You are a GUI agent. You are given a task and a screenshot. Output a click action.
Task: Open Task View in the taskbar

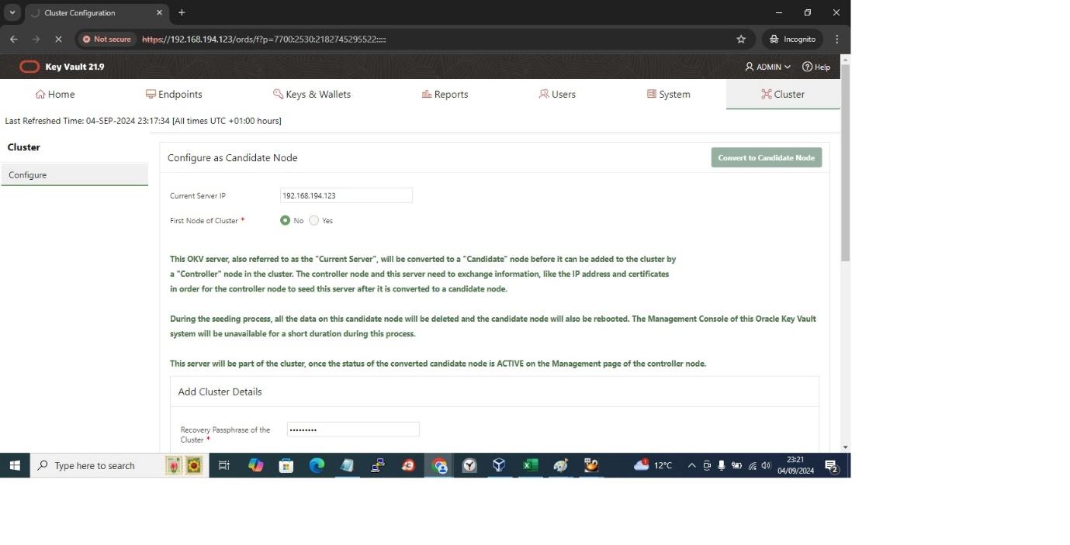point(224,465)
